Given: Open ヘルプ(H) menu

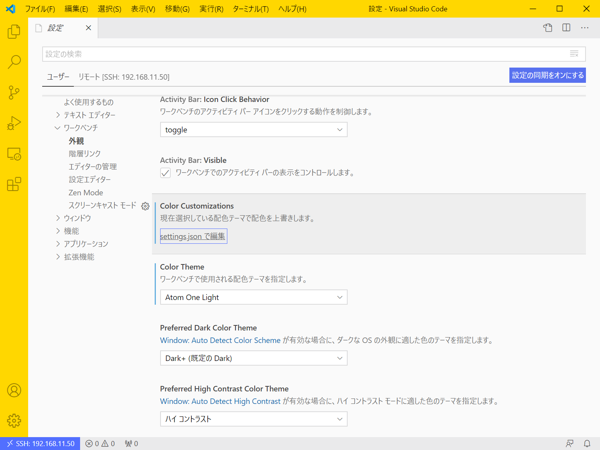Looking at the screenshot, I should [292, 9].
